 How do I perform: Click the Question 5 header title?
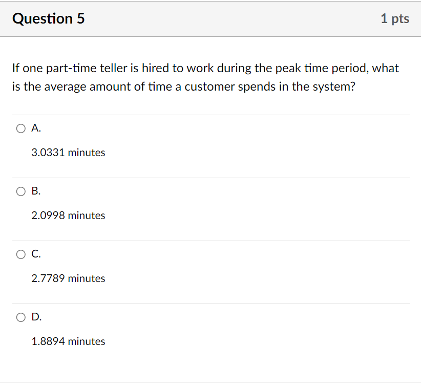click(x=48, y=18)
